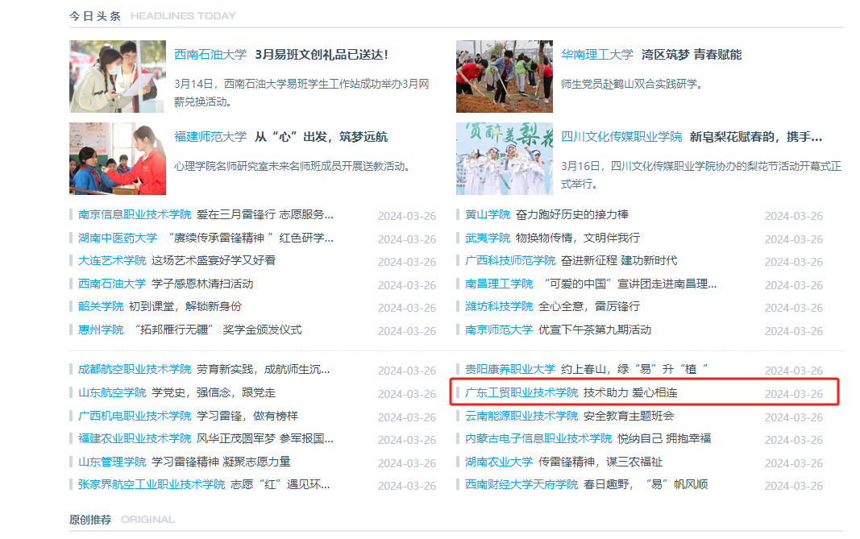
Task: Open article 奋力跑好历史的接力棒
Action: [x=571, y=214]
